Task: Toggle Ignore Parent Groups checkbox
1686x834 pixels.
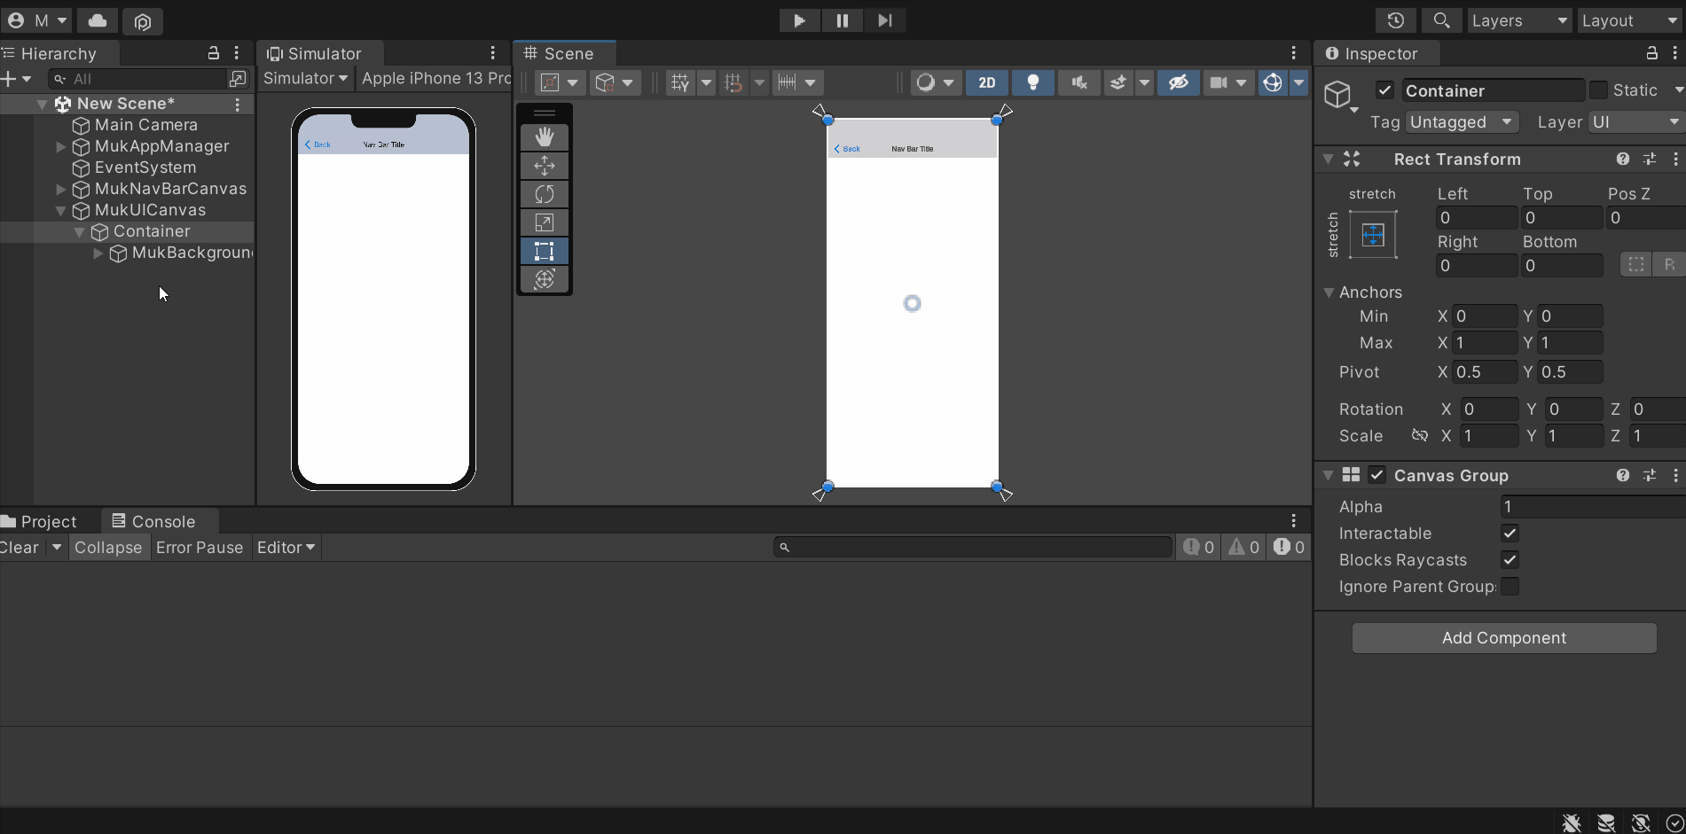Action: click(x=1510, y=587)
